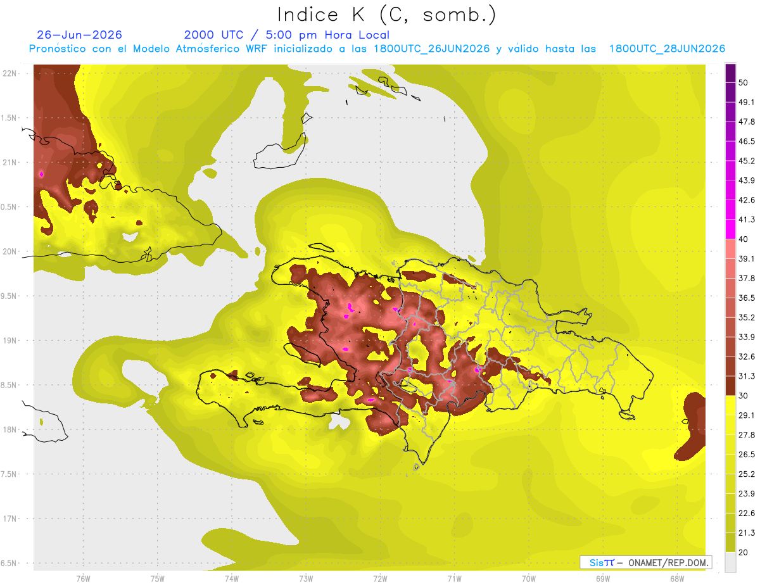Click the '2000 UTC / 5:00 pm Hora Local' text
Image resolution: width=760 pixels, height=587 pixels.
287,35
